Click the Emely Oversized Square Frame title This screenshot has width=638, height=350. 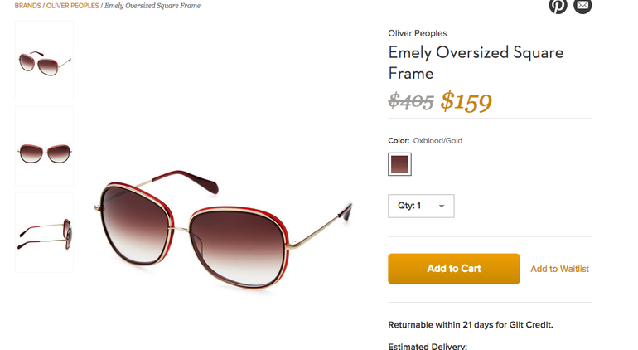click(476, 63)
